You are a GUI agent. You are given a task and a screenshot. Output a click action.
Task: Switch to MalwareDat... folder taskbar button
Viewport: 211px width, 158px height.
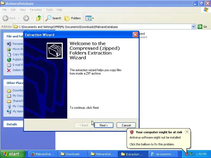103,154
